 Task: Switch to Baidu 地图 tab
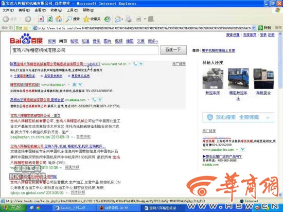[130, 41]
